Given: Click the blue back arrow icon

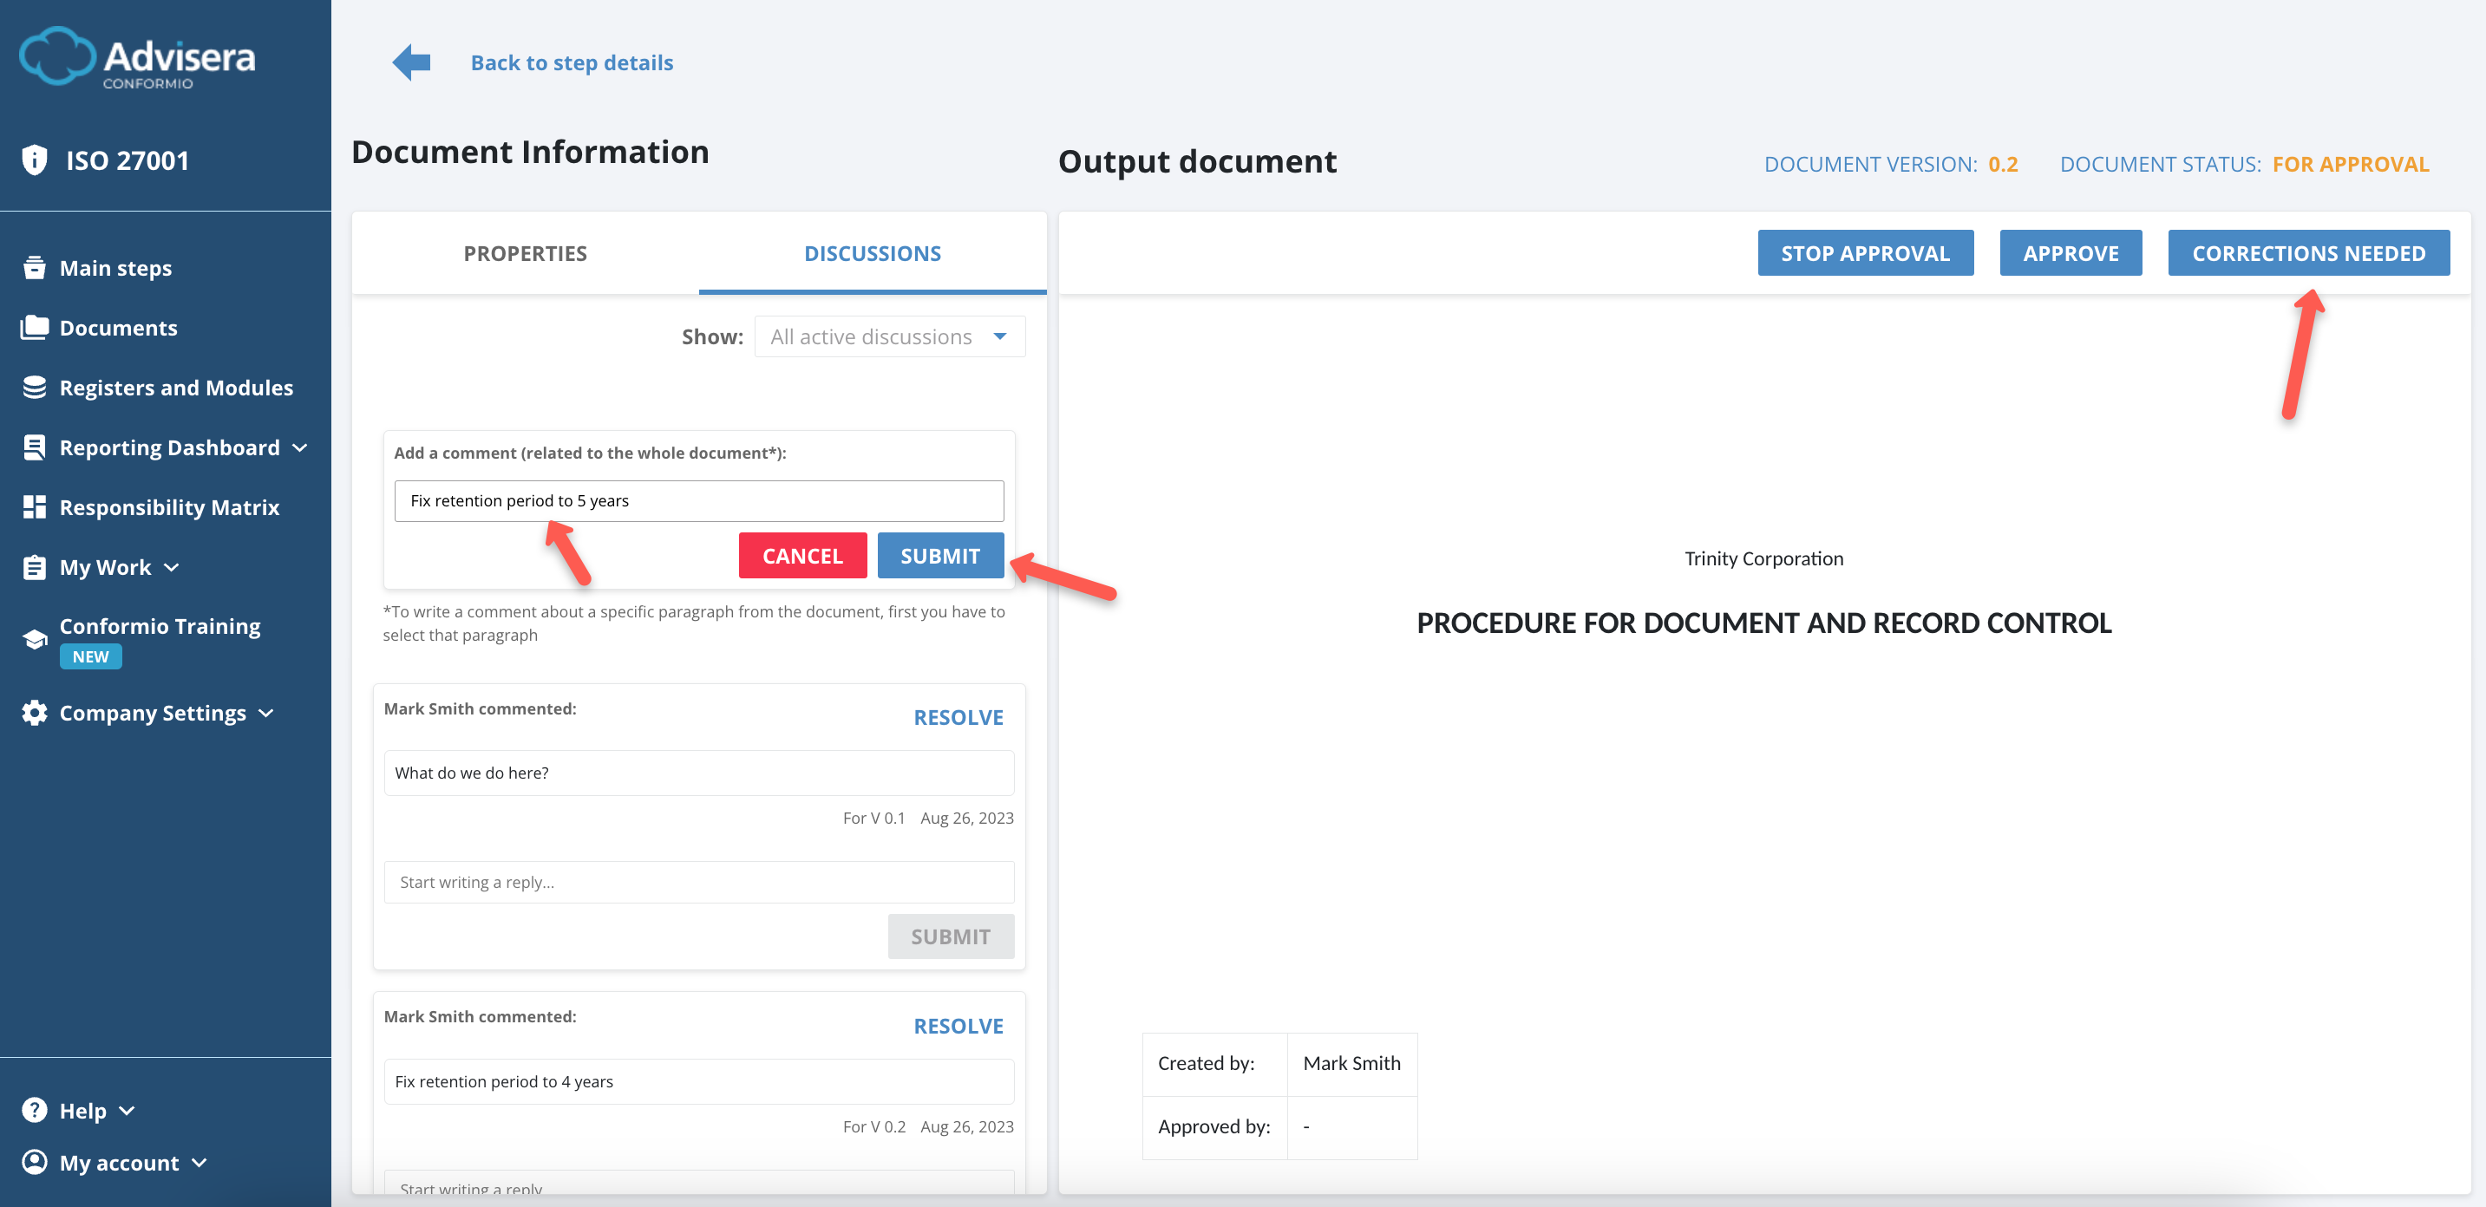Looking at the screenshot, I should tap(410, 61).
